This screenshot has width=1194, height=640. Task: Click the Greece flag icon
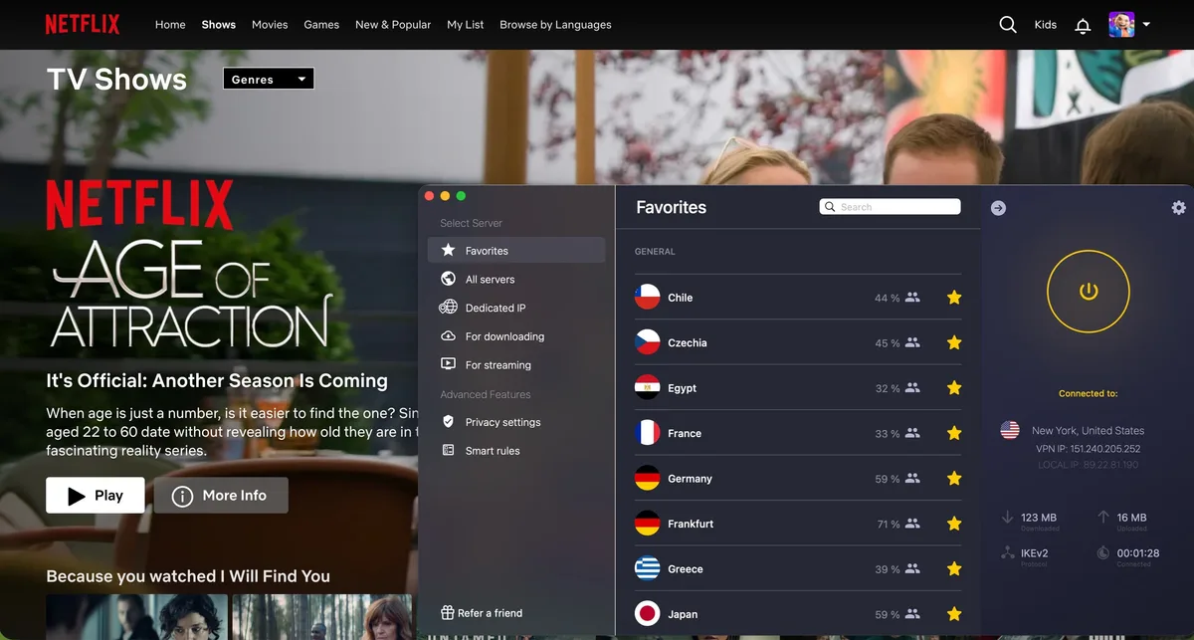(x=648, y=568)
